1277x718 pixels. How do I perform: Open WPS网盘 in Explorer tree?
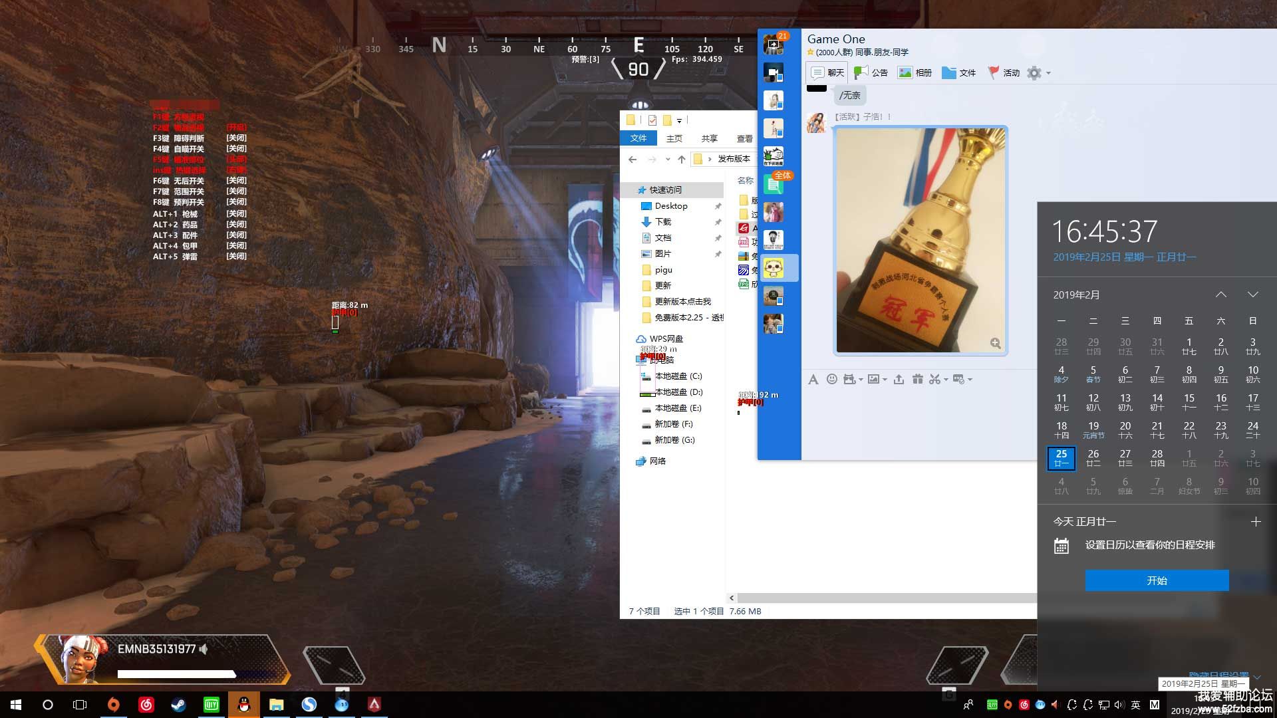tap(659, 339)
